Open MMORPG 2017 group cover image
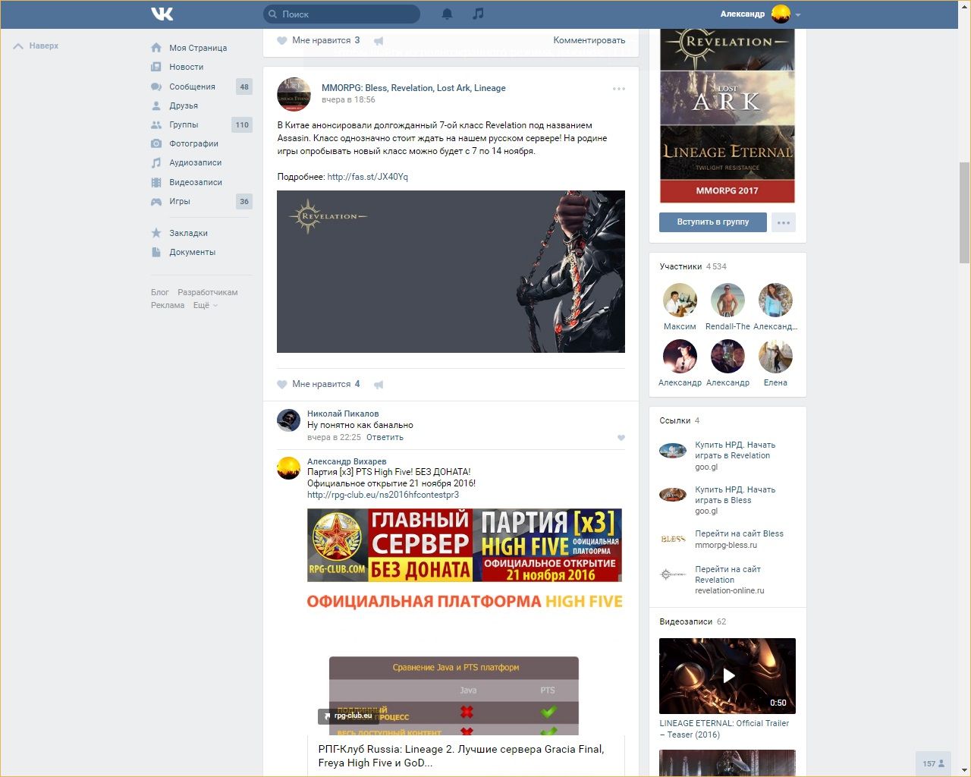971x777 pixels. (x=727, y=116)
